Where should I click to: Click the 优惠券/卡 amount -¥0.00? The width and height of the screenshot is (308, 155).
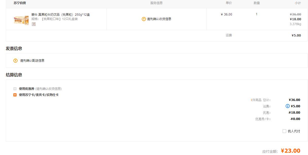point(295,119)
